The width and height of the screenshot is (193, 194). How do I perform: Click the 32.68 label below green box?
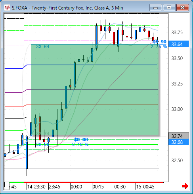point(43,144)
